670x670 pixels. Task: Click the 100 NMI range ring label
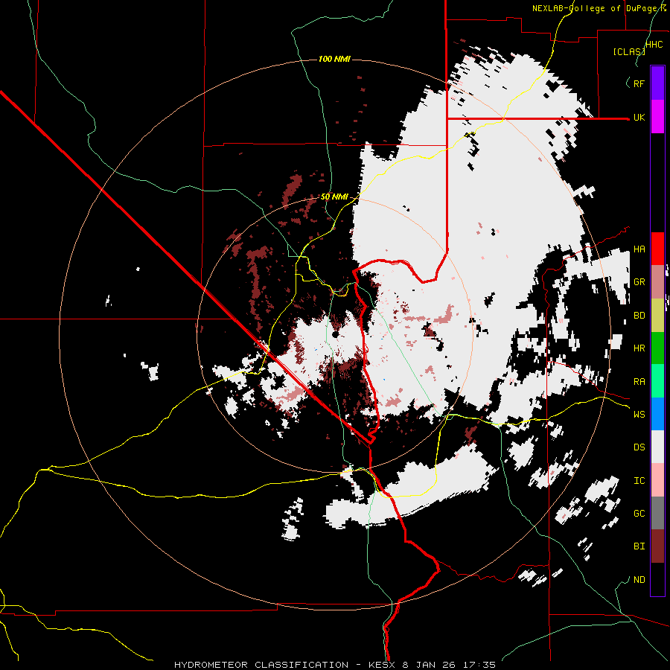334,59
